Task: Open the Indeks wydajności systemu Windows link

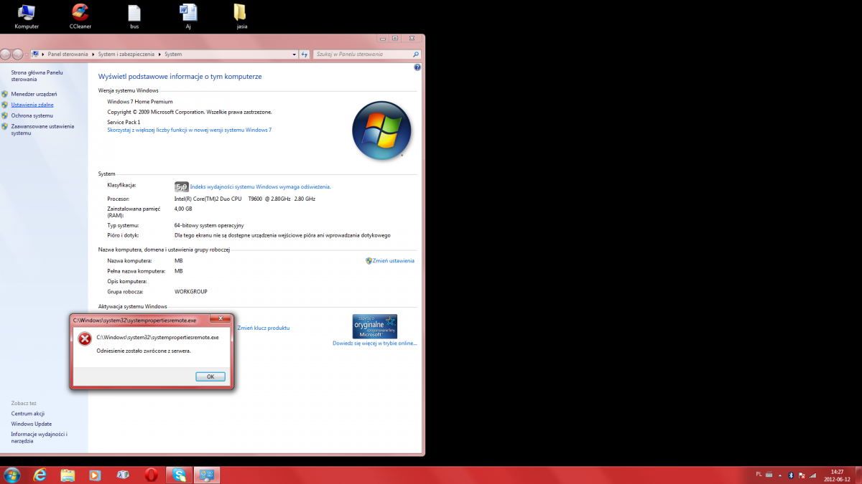Action: pos(260,186)
